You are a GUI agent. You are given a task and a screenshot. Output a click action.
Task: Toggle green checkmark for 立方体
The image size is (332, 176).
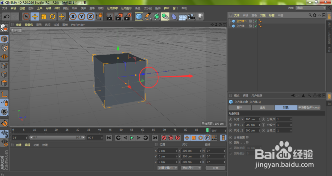(256, 26)
